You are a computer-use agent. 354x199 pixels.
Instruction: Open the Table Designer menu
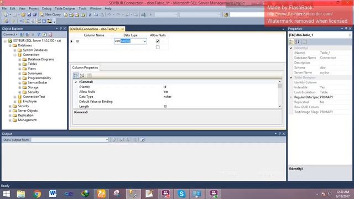(65, 9)
